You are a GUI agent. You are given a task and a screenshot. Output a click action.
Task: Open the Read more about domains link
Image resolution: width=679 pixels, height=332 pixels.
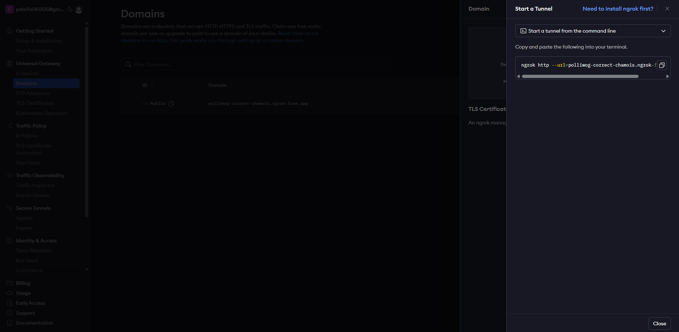point(298,33)
